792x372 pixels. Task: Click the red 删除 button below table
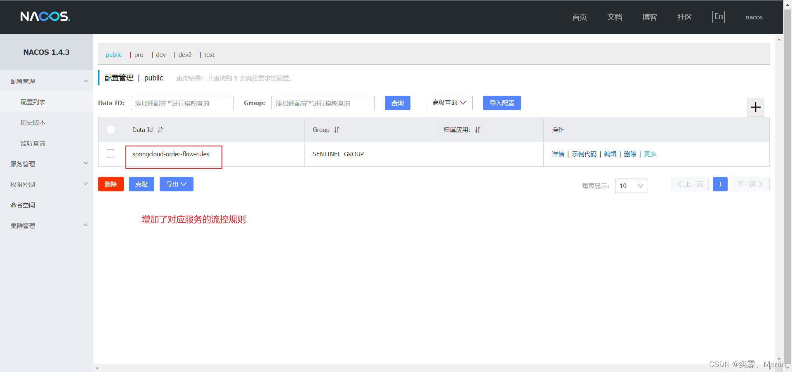click(111, 184)
